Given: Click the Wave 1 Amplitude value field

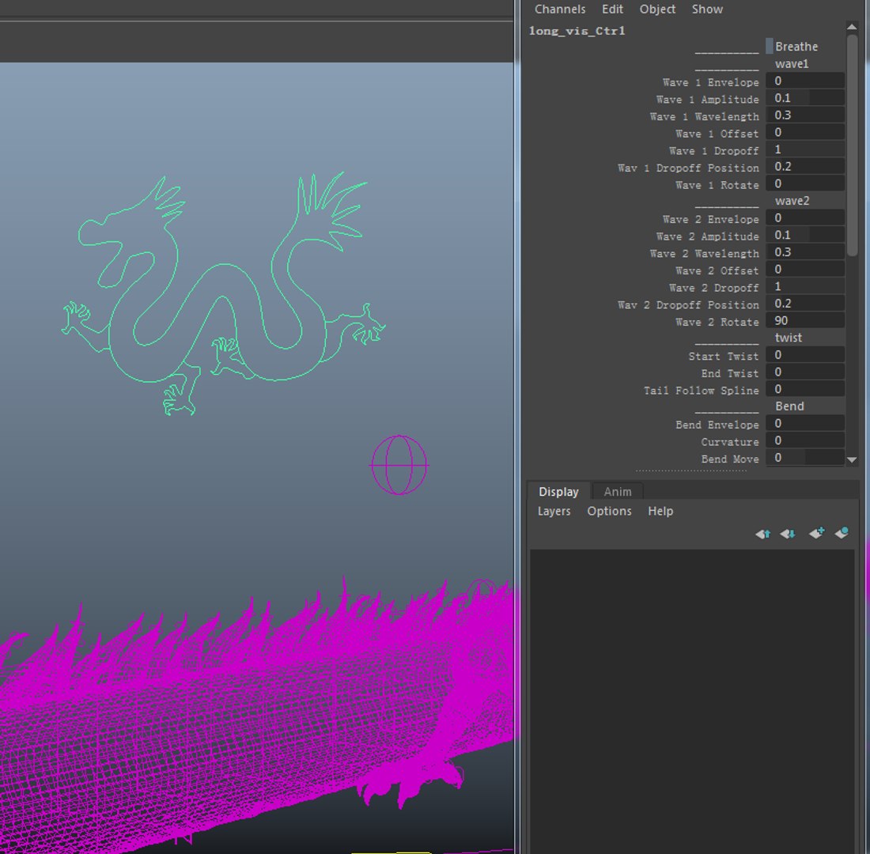Looking at the screenshot, I should pyautogui.click(x=805, y=98).
